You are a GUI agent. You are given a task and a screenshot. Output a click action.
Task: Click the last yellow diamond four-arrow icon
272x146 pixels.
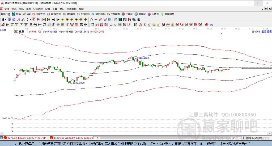[86, 20]
